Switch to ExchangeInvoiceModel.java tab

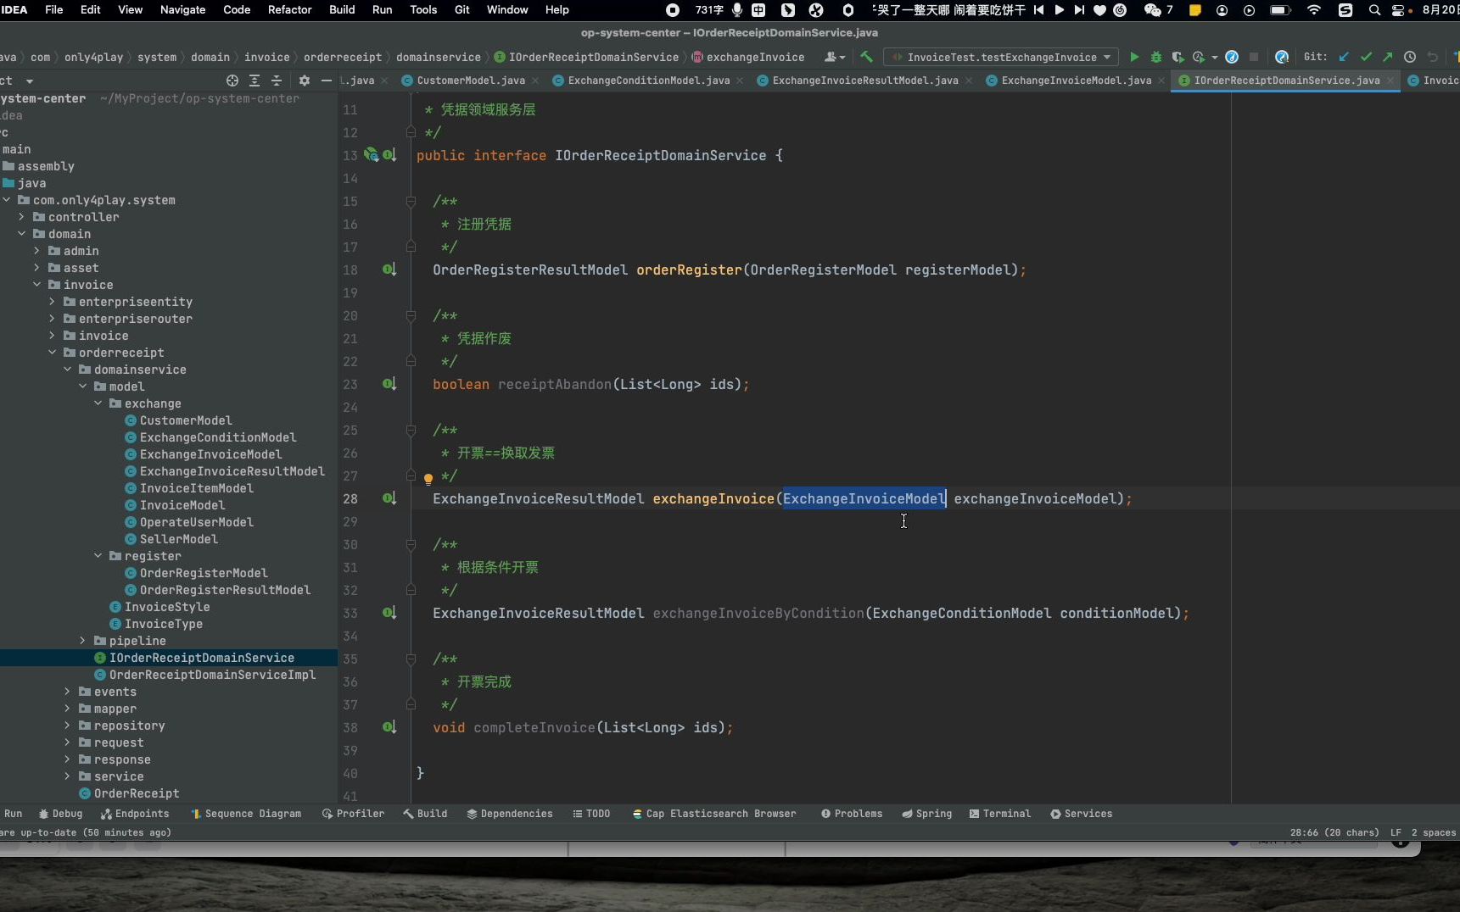click(x=1076, y=81)
